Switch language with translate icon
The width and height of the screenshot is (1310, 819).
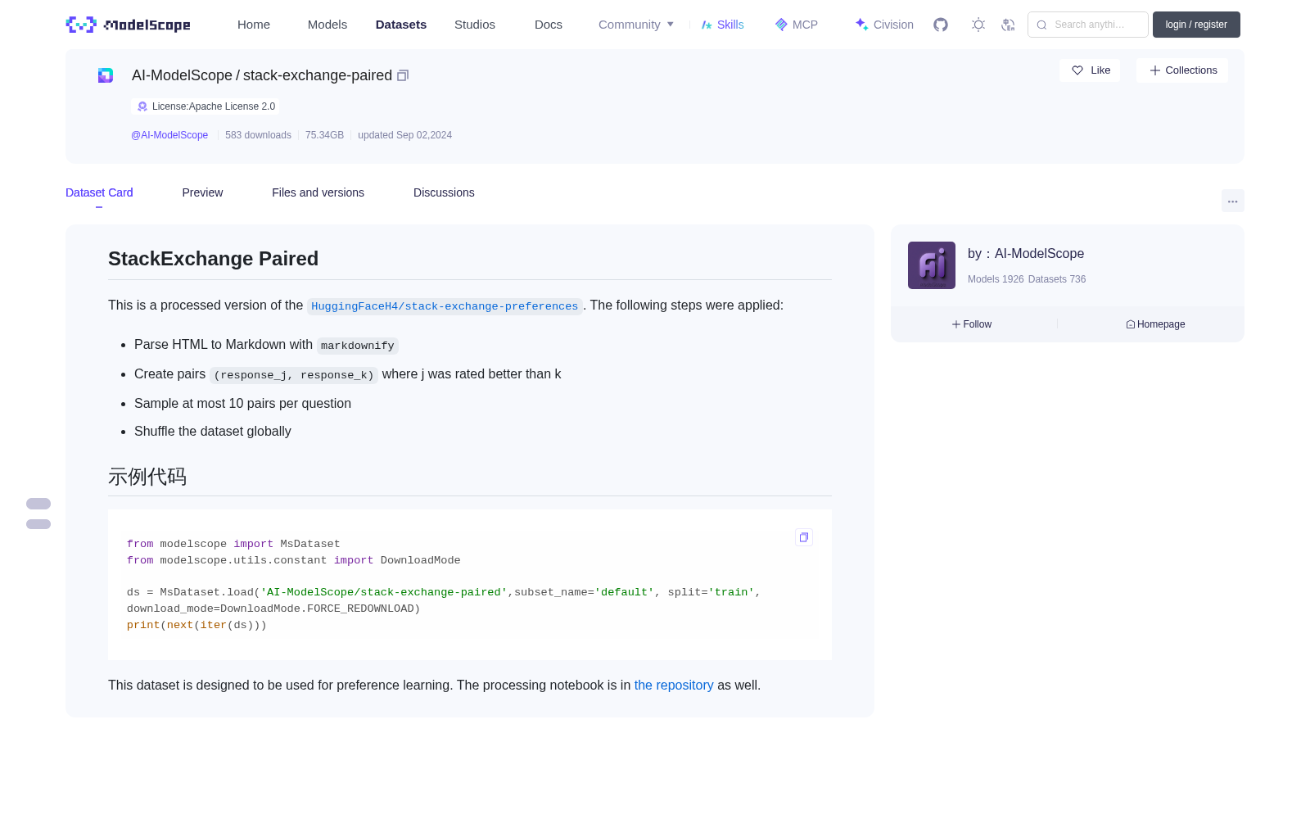[1008, 25]
